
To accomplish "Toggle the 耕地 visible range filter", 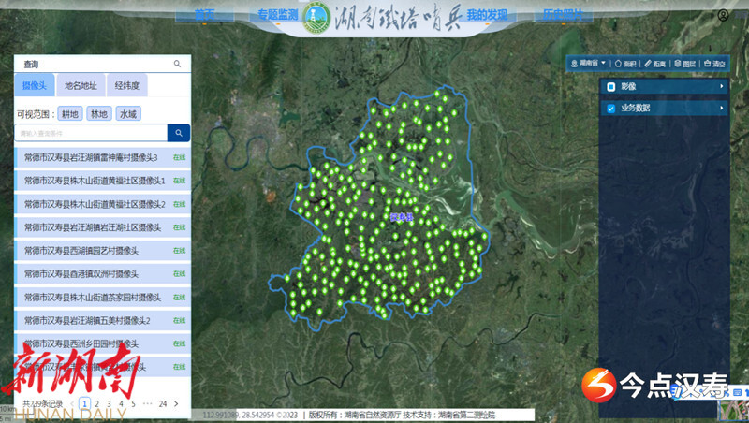I will point(69,114).
